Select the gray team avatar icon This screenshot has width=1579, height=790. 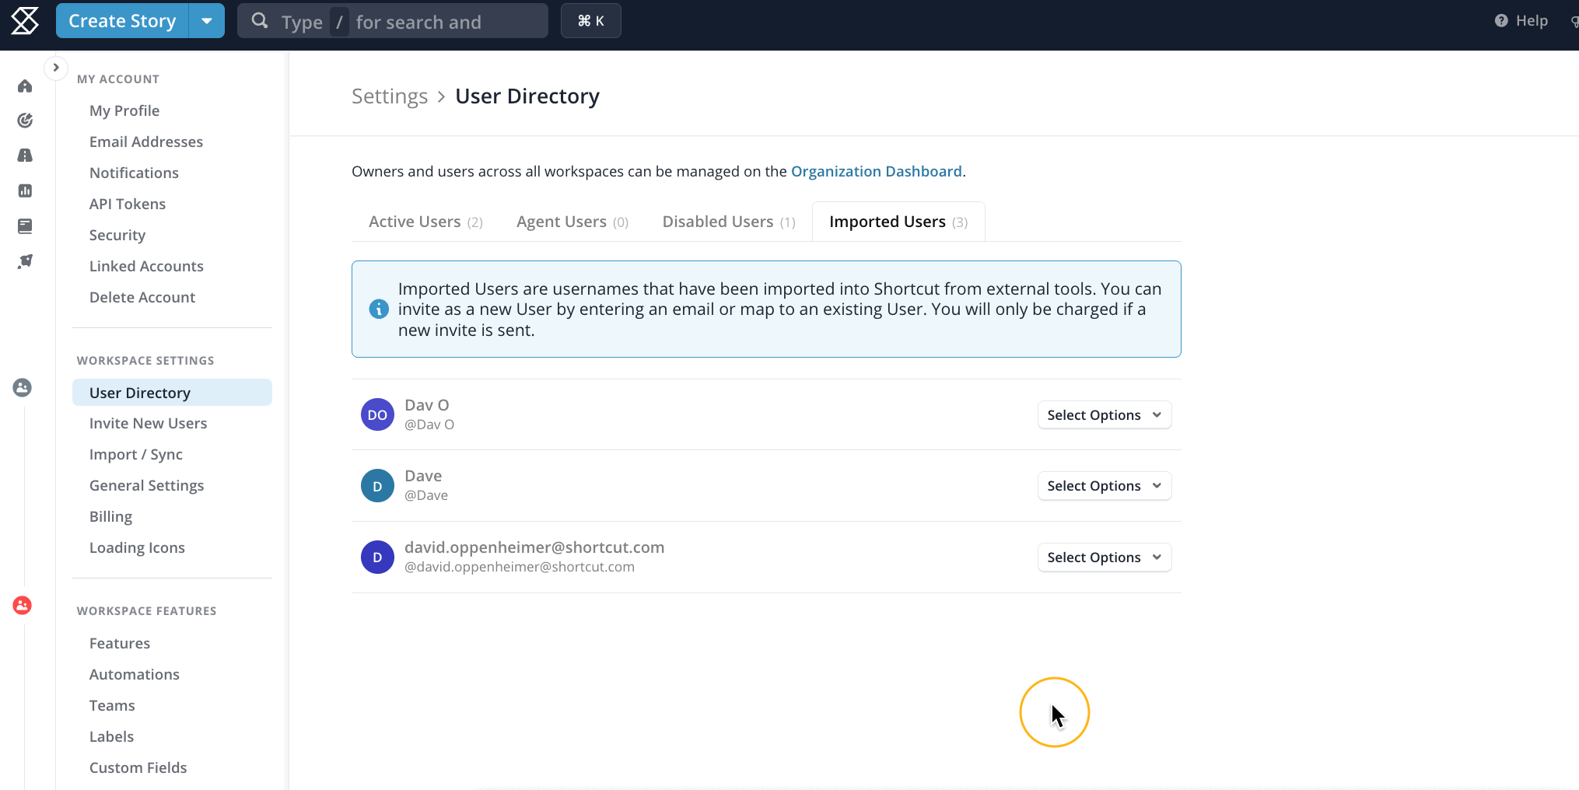coord(23,387)
